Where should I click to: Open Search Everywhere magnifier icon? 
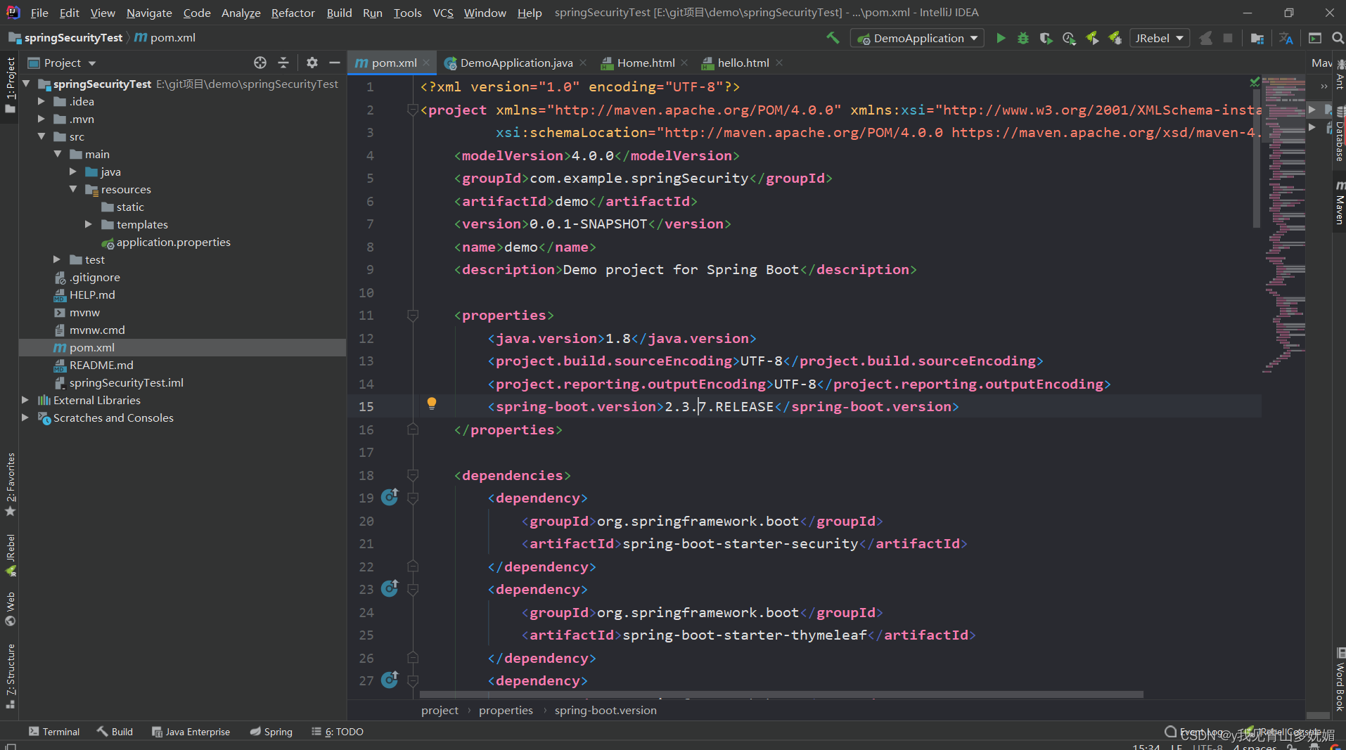pyautogui.click(x=1338, y=38)
